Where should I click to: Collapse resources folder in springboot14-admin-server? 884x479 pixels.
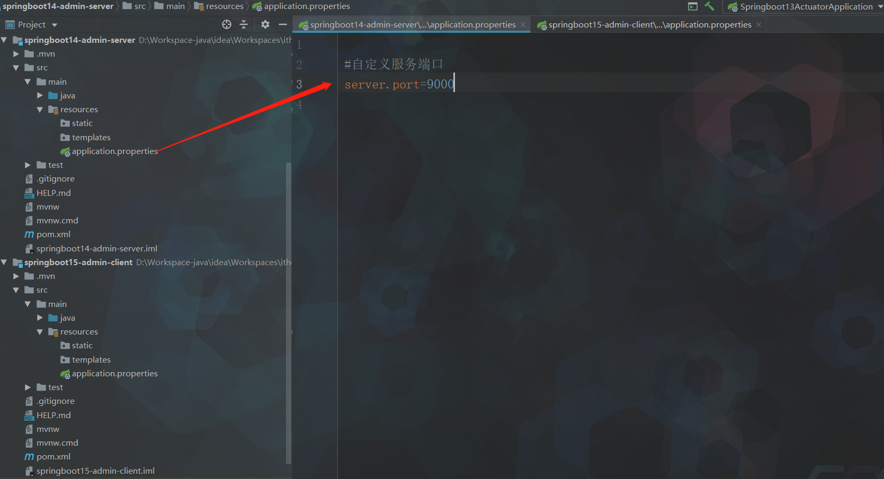pyautogui.click(x=40, y=110)
